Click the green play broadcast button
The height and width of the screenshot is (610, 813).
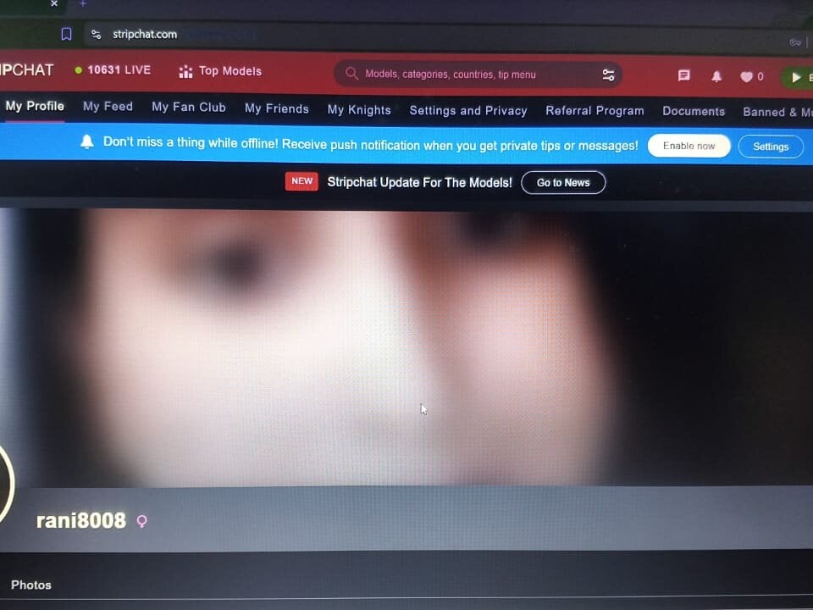(796, 78)
